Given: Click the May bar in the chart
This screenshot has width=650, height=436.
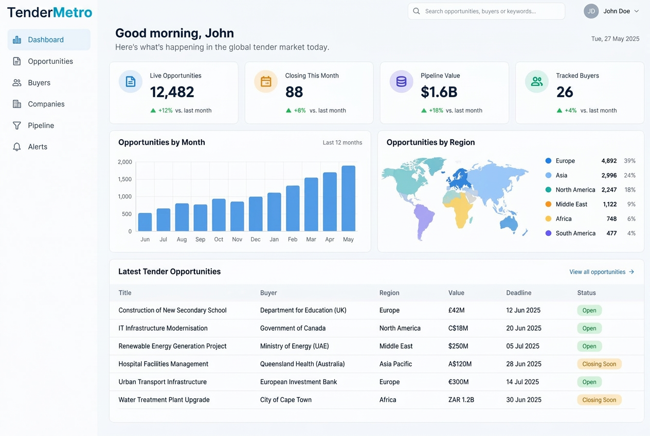Looking at the screenshot, I should tap(348, 198).
